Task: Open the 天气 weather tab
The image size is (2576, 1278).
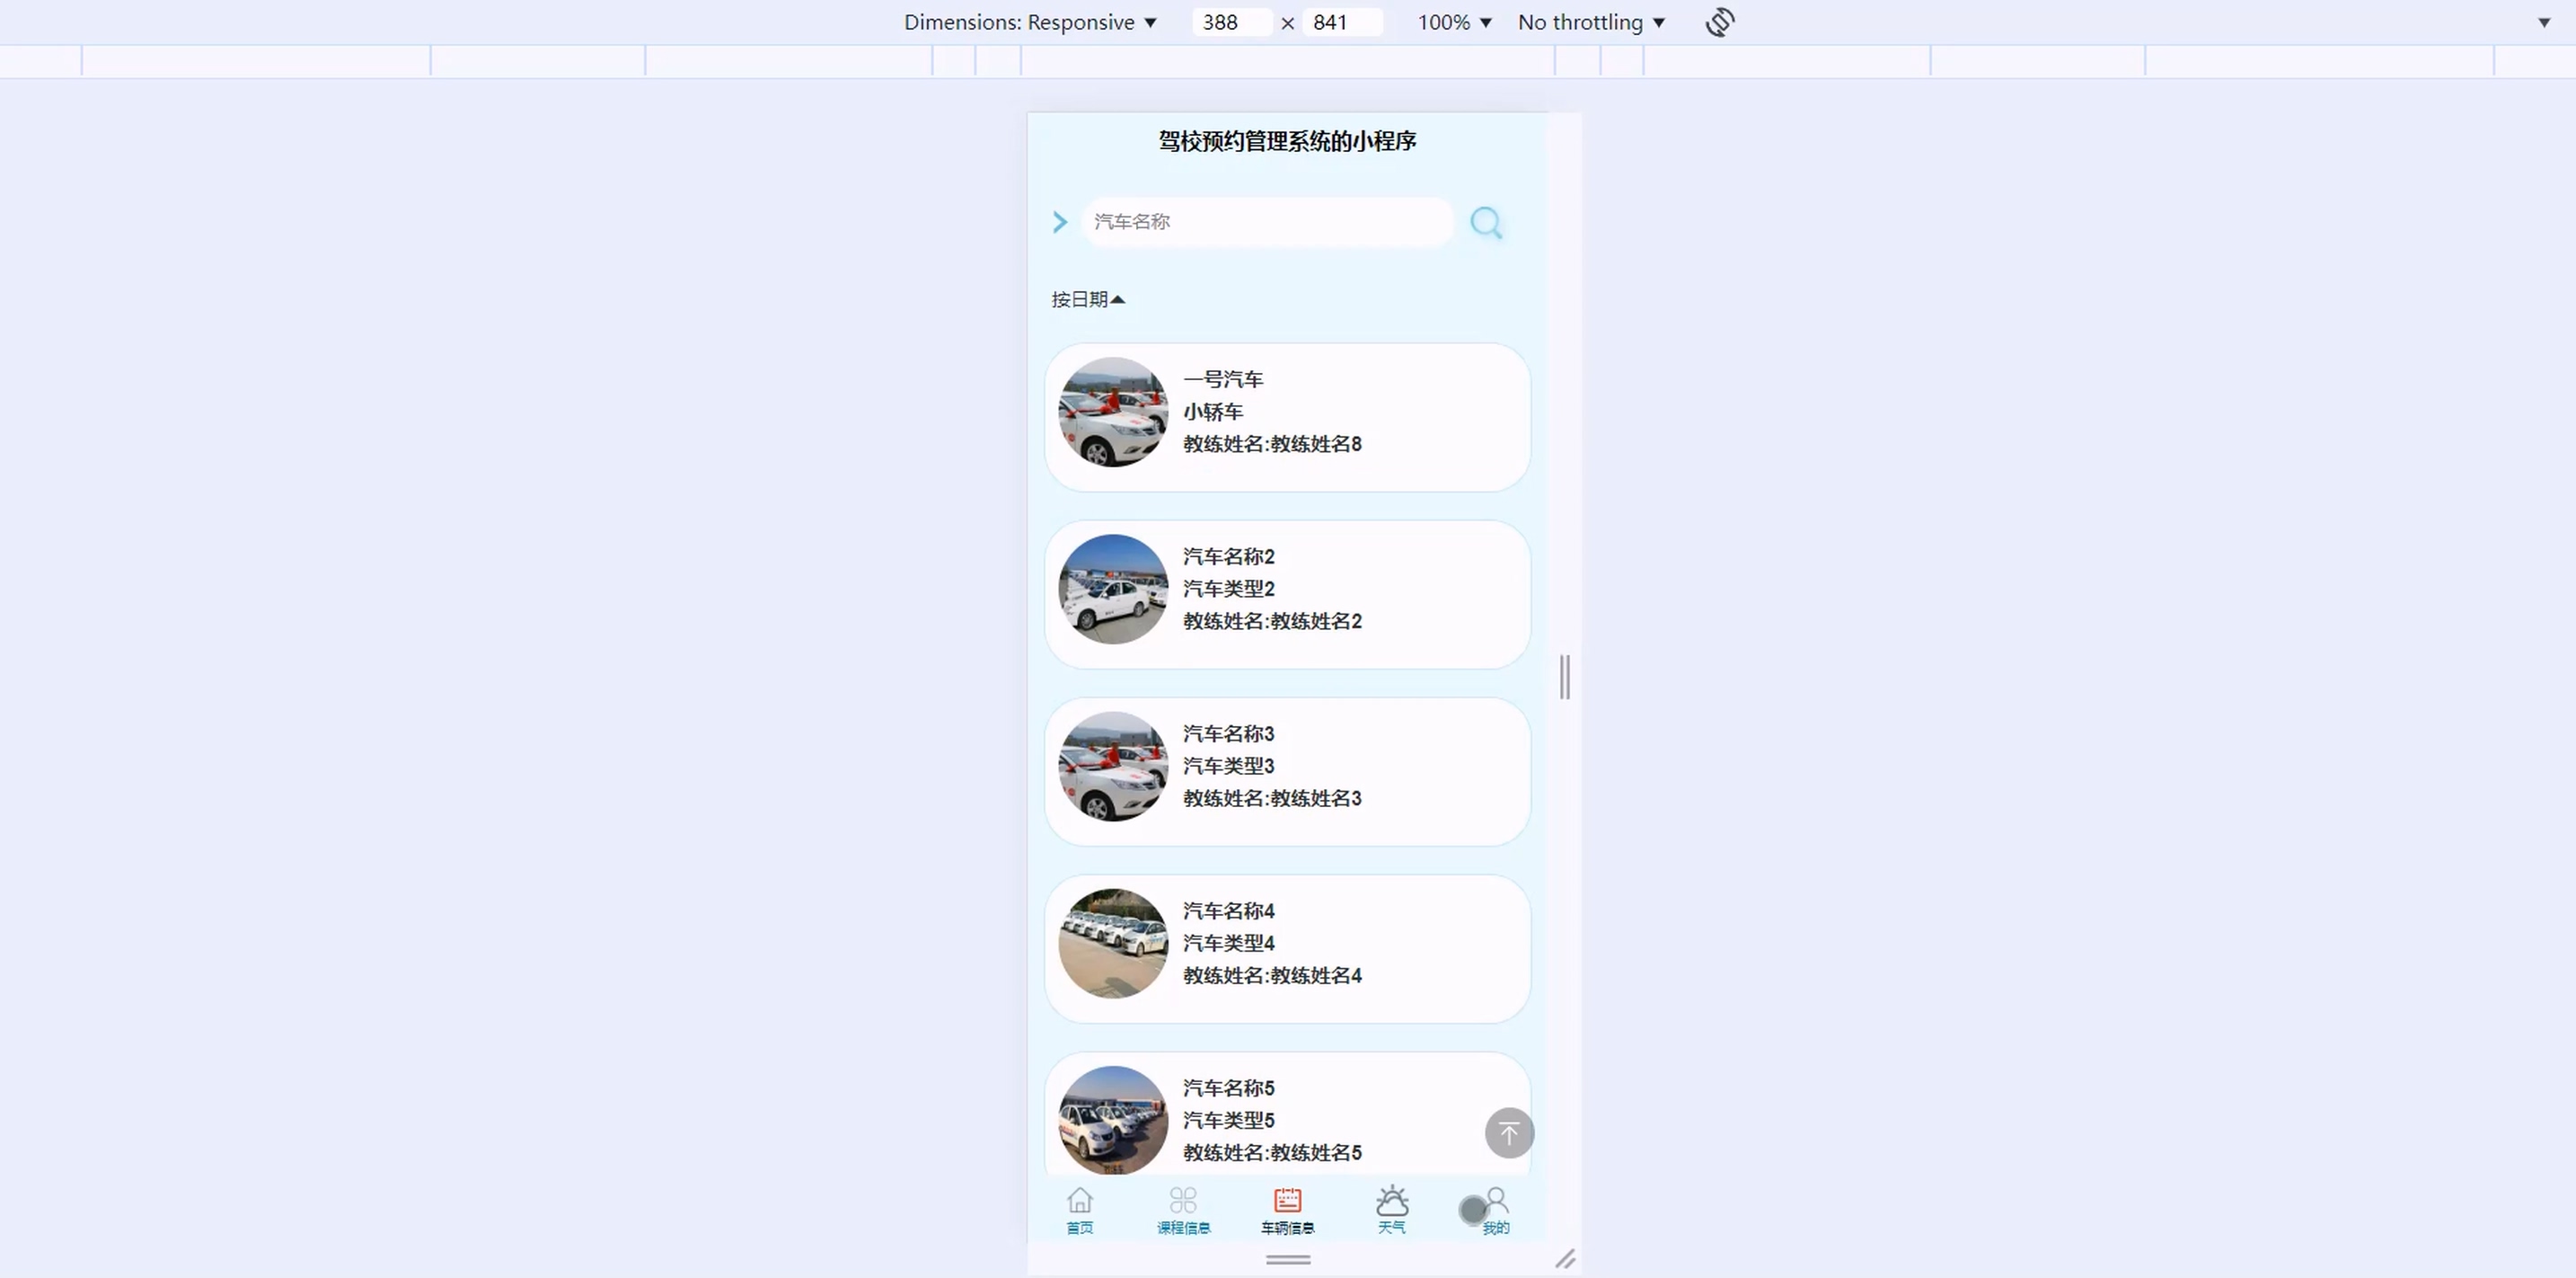Action: coord(1391,1210)
